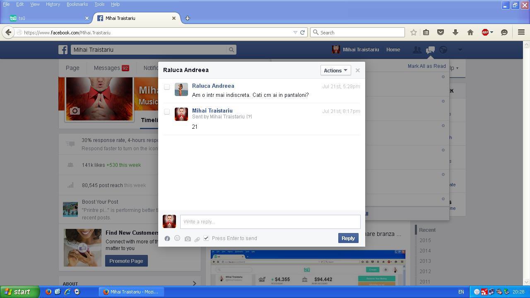Open the Firefox chat smiley toolbar icon
530x298 pixels.
[x=504, y=32]
